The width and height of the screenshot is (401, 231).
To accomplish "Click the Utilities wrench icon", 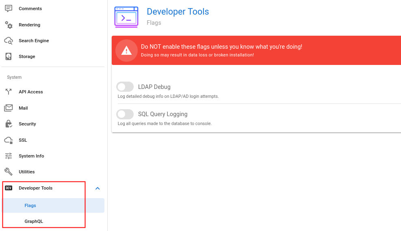I will point(9,172).
